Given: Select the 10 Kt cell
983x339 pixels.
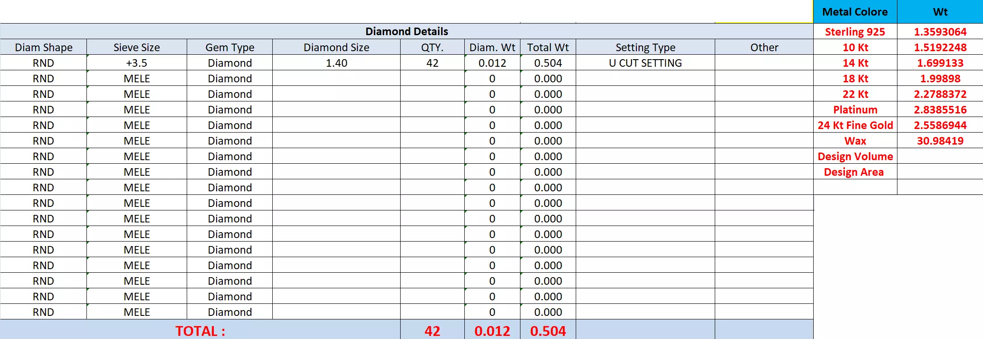Looking at the screenshot, I should pos(855,47).
